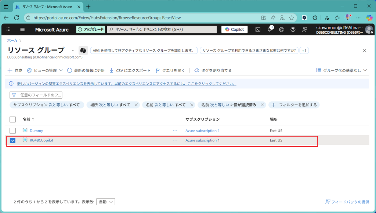Open the Dummy resource group link

(36, 131)
